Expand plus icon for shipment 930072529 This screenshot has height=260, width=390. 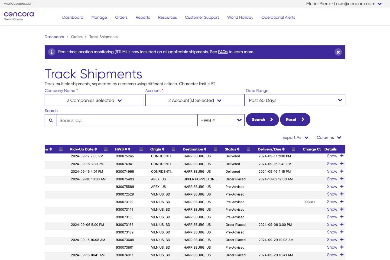[342, 194]
